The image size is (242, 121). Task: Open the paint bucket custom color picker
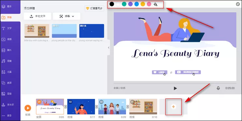coord(156,4)
